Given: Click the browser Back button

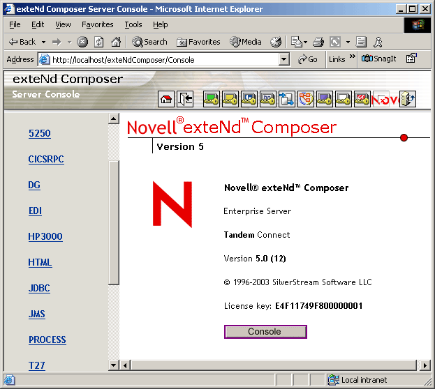Looking at the screenshot, I should pyautogui.click(x=22, y=42).
